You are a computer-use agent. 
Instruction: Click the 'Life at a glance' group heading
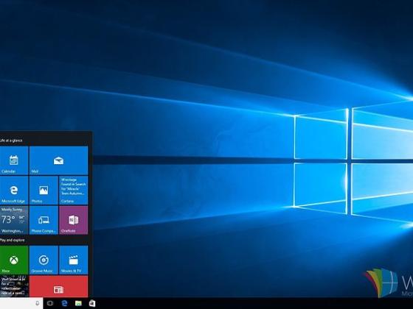click(x=11, y=141)
